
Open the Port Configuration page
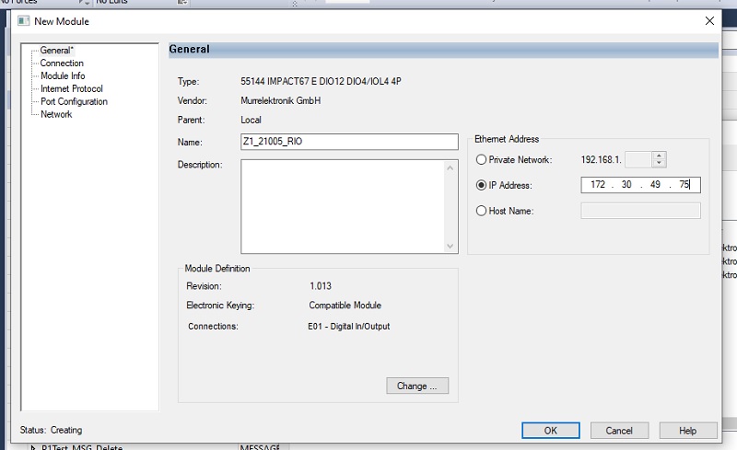[x=74, y=101]
